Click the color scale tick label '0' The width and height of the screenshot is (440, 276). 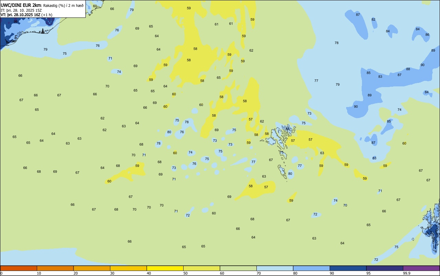pos(1,273)
